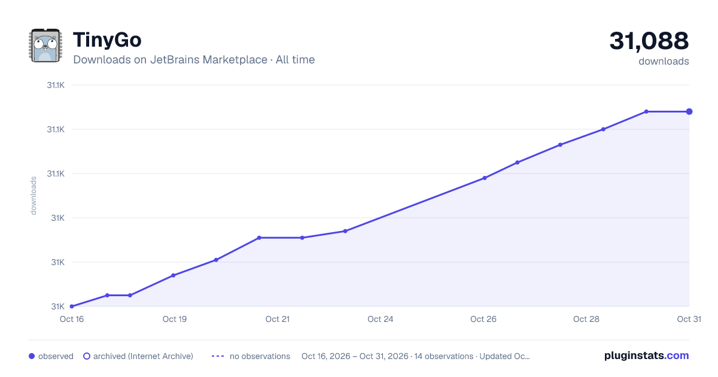Click the 'archived (Internet Archive)' legend text
Image resolution: width=718 pixels, height=377 pixels.
[x=143, y=356]
